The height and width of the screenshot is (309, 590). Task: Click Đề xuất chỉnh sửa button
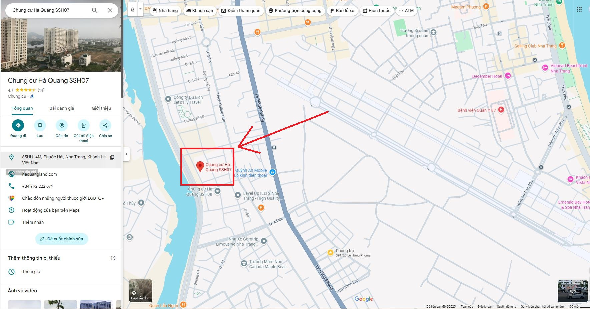[x=62, y=239]
